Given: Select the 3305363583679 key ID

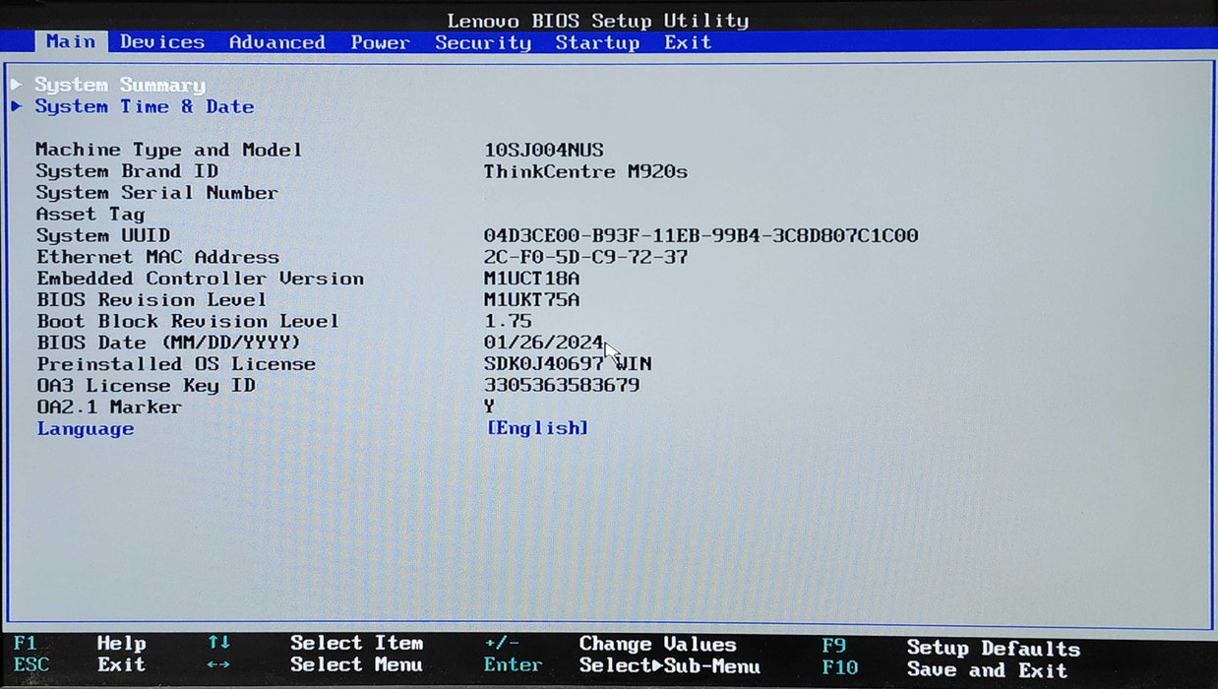Looking at the screenshot, I should pos(562,386).
